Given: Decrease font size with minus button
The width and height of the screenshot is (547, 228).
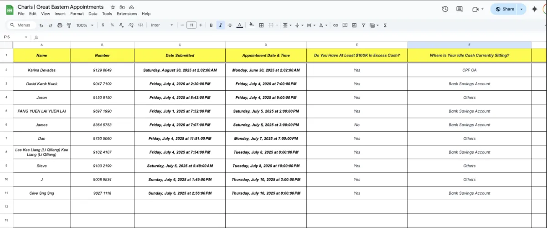Looking at the screenshot, I should click(x=182, y=25).
